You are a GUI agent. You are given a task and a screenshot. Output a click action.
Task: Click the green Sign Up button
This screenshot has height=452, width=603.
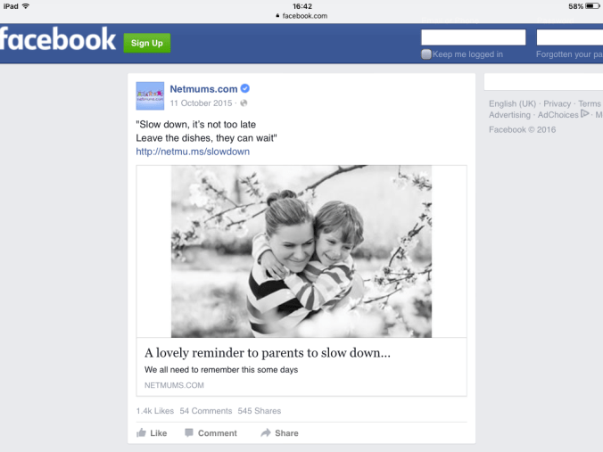[x=147, y=43]
